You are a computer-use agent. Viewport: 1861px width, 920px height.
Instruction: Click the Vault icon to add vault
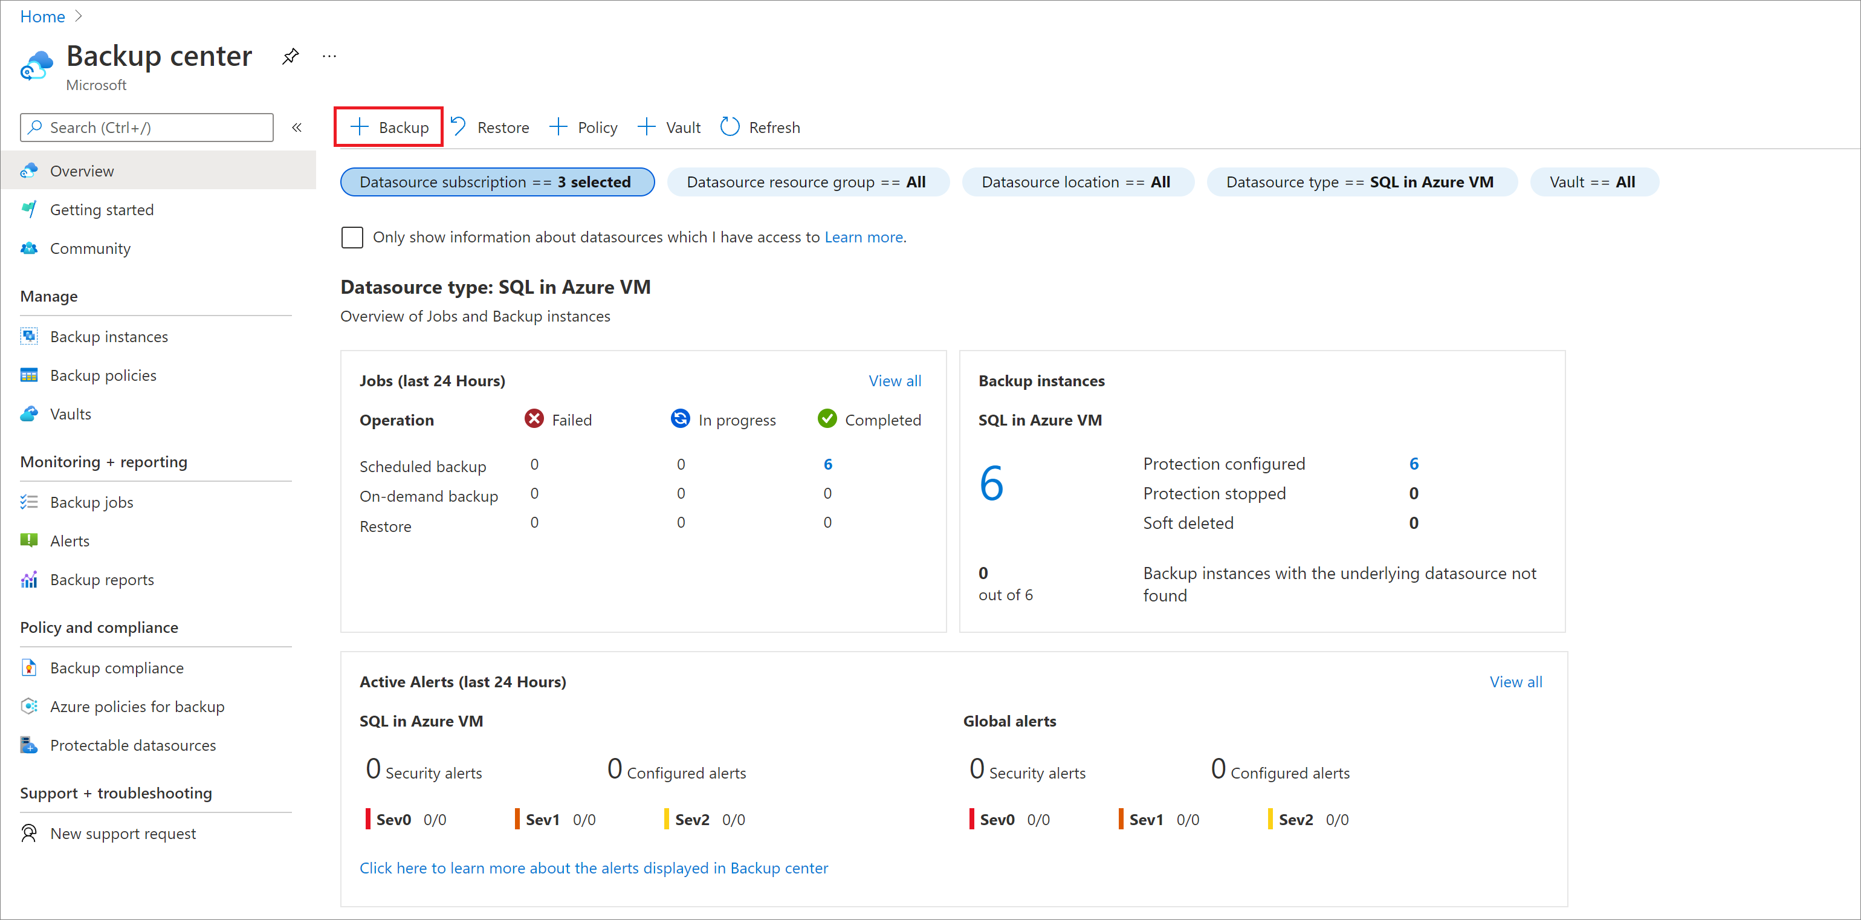tap(670, 127)
